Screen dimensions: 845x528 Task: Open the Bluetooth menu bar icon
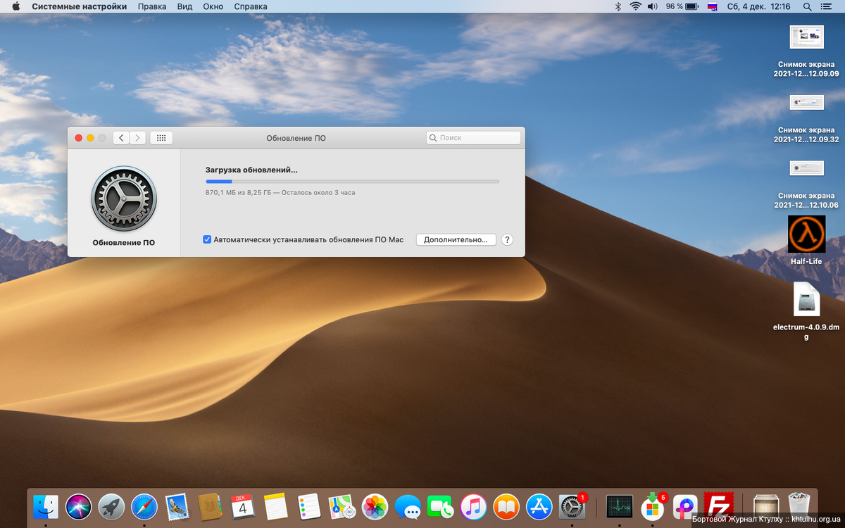pos(618,6)
